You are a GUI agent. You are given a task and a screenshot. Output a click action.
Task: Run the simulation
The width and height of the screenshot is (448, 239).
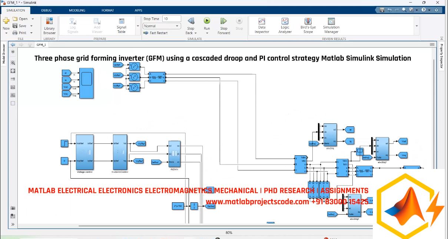tap(207, 23)
